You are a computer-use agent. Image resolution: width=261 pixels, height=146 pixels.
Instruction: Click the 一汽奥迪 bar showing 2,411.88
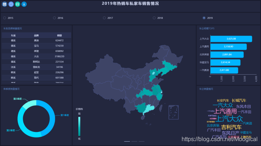(224, 70)
